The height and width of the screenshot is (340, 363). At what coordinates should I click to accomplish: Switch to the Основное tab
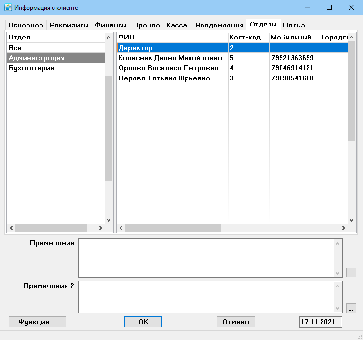click(x=26, y=25)
